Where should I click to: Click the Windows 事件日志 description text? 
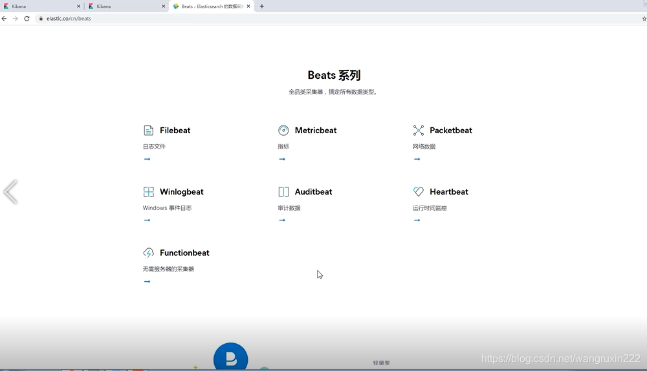167,207
